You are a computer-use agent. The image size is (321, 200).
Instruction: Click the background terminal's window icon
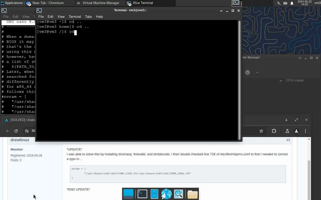(4, 10)
